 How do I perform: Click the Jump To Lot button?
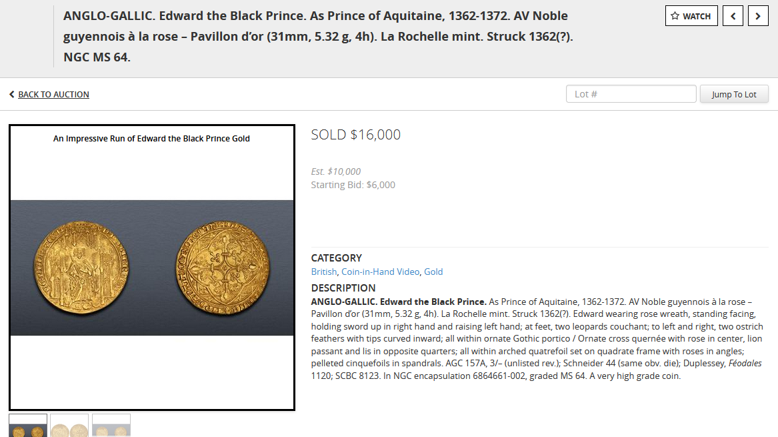[734, 94]
